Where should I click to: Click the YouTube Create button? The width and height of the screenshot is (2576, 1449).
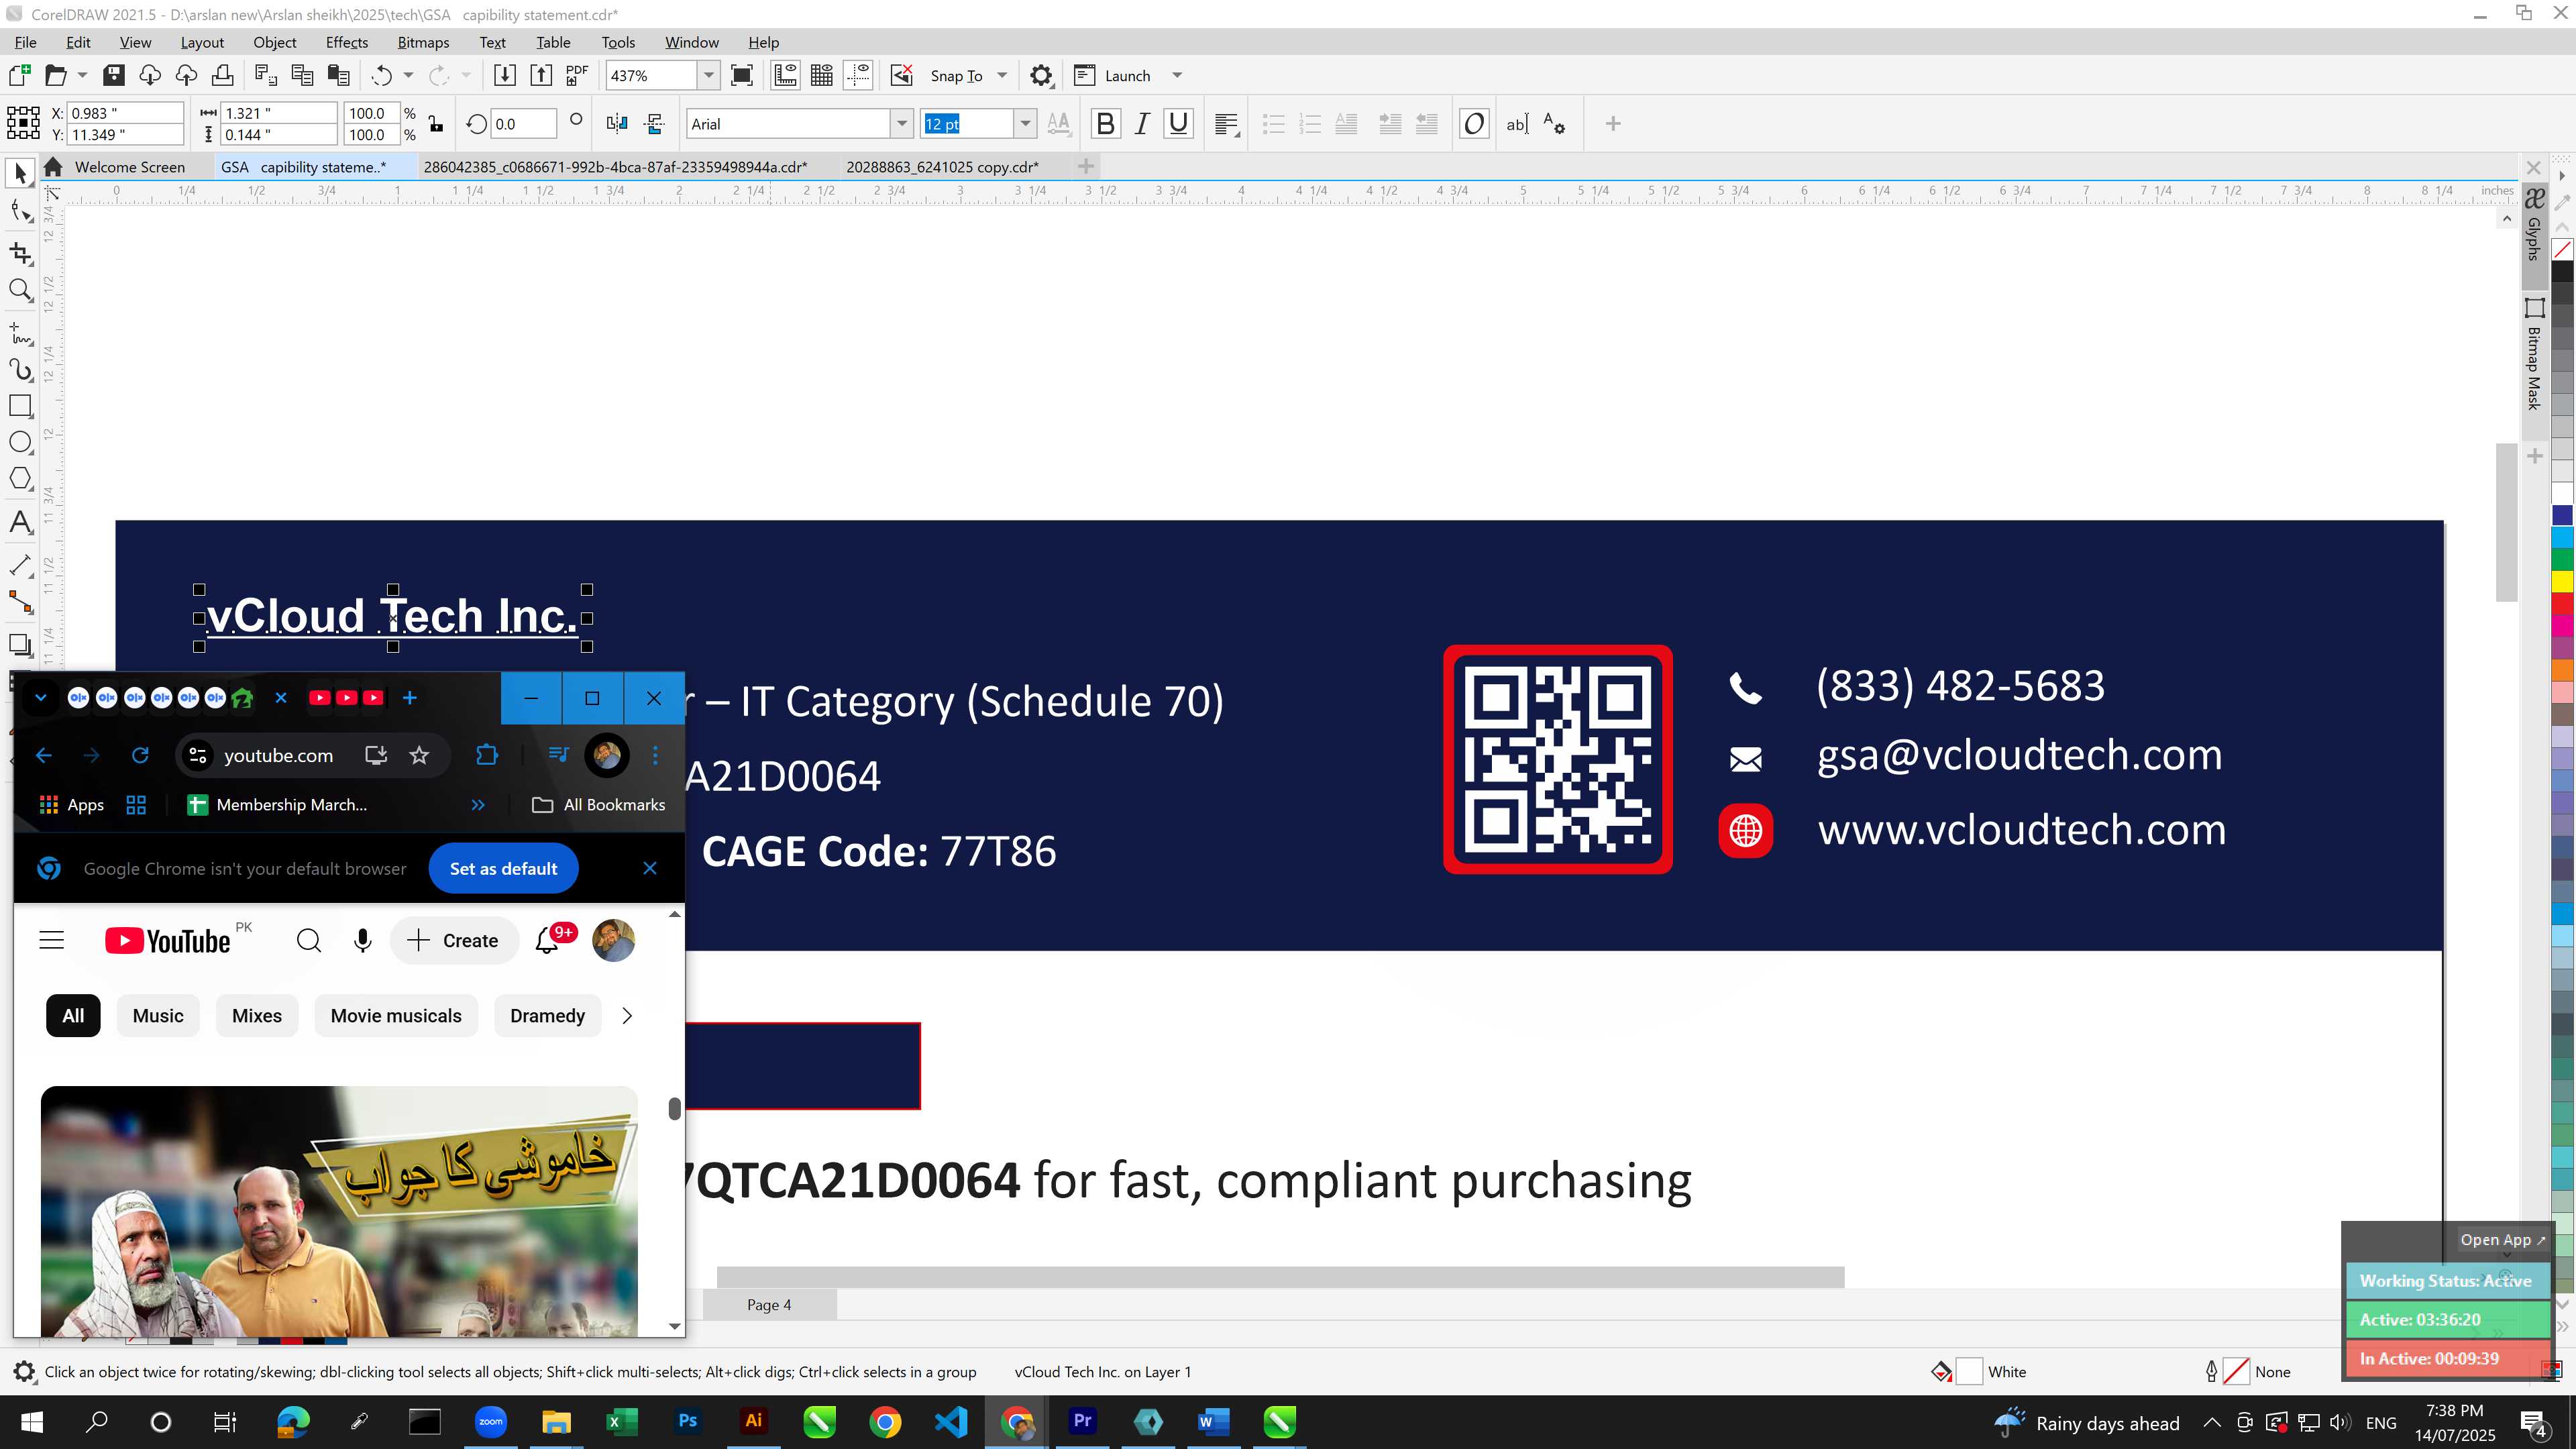click(453, 940)
